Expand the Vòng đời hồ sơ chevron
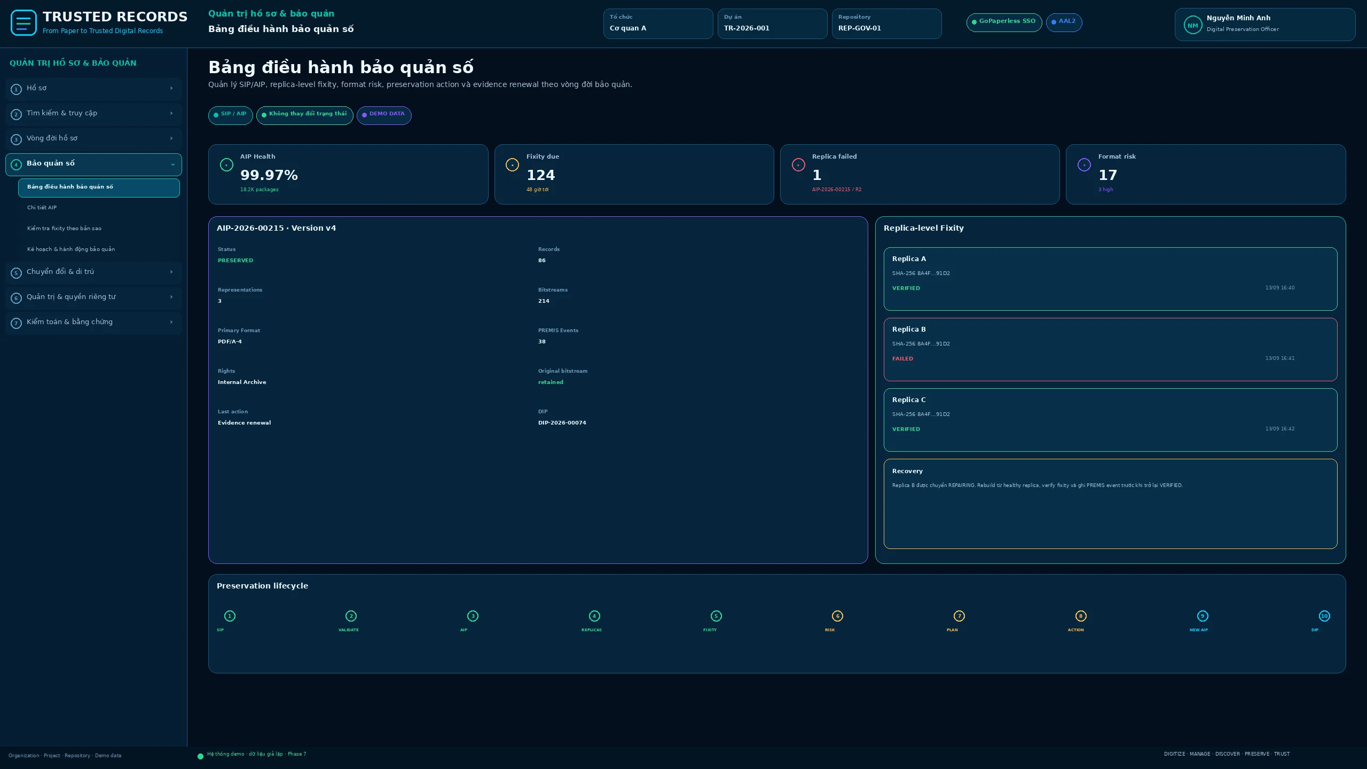Screen dimensions: 1367x769 click(171, 138)
